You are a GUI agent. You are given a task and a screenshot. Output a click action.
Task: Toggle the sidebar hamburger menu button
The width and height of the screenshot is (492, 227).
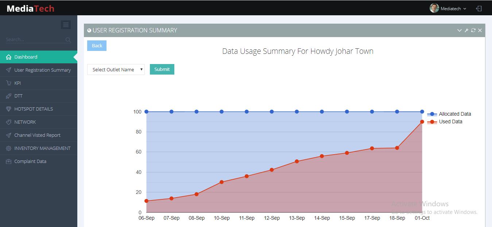(x=66, y=25)
